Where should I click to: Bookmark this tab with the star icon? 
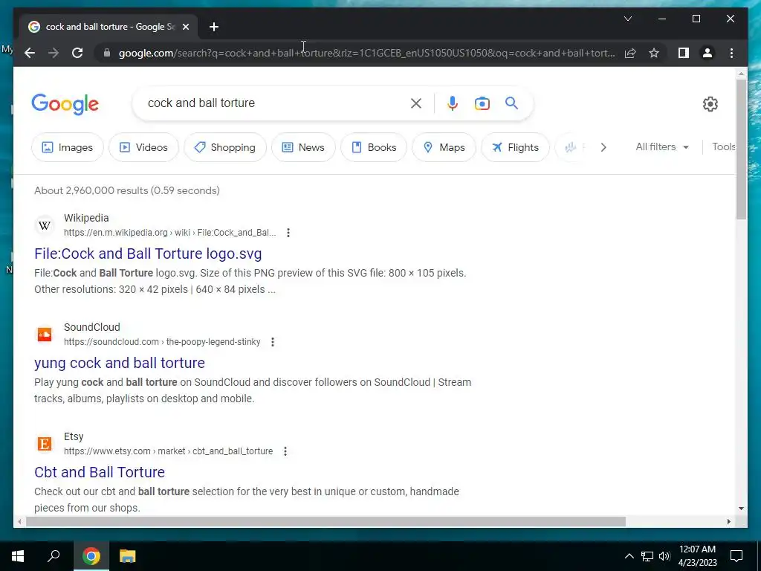point(654,53)
